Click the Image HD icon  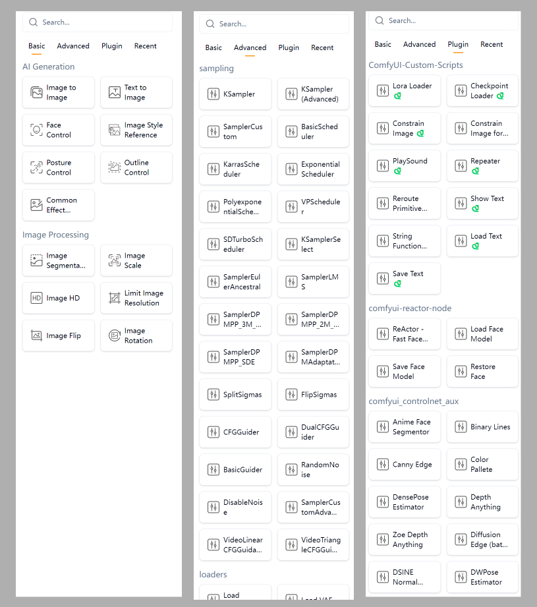point(36,298)
